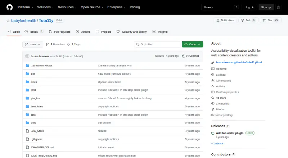Expand the Solutions menu
The image size is (288, 158).
[45, 7]
